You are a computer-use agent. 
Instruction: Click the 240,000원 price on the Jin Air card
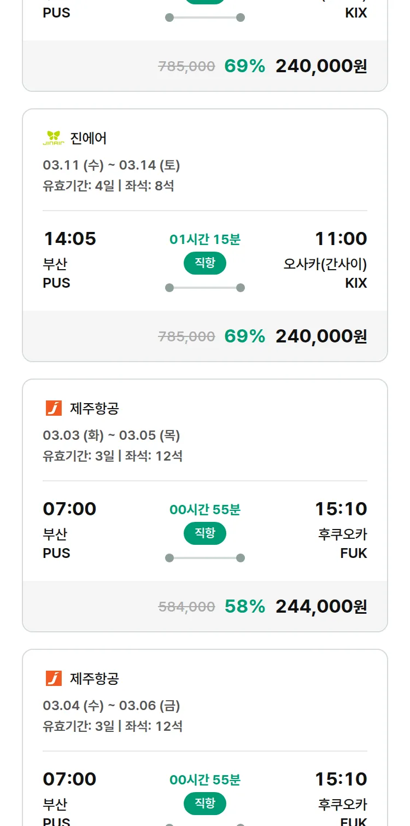tap(321, 336)
